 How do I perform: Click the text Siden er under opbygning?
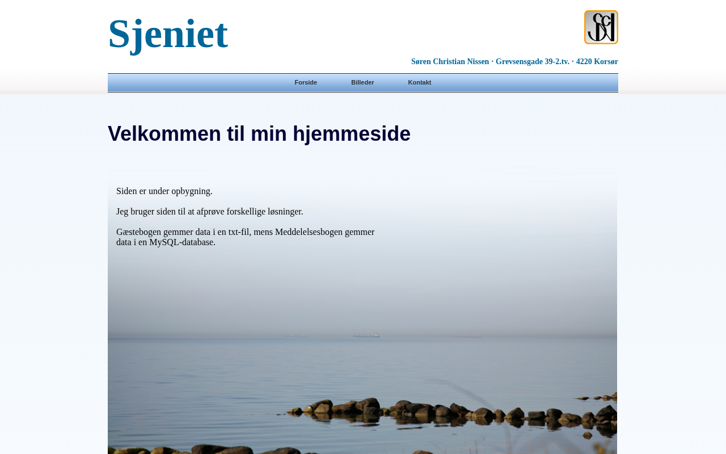[x=164, y=191]
